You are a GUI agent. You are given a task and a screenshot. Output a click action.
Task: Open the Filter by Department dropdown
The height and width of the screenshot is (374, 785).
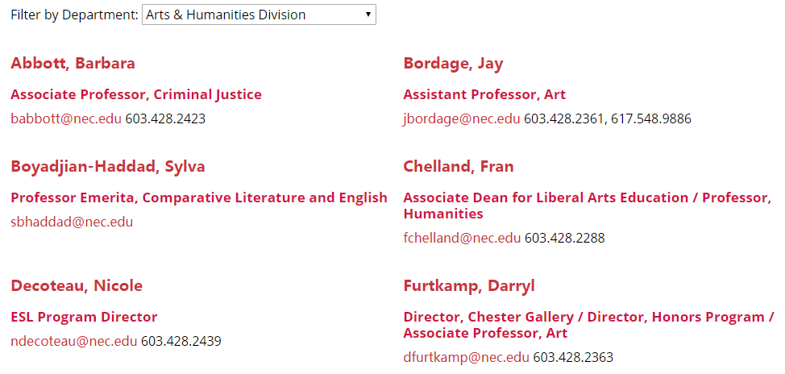[x=258, y=15]
